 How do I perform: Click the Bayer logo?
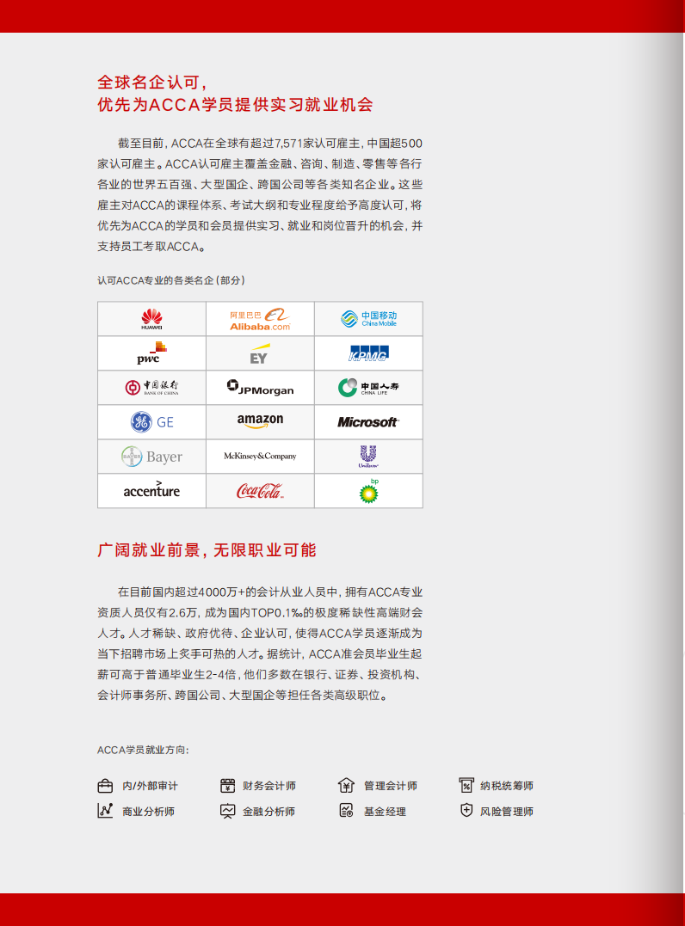coord(152,457)
